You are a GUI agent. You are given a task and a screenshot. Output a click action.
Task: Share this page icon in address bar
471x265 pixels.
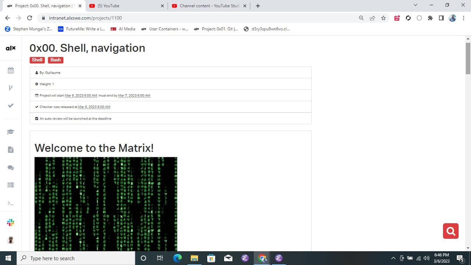click(x=372, y=18)
